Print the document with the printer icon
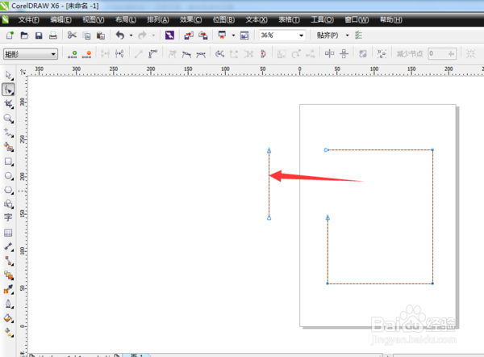484x357 pixels. (x=53, y=36)
